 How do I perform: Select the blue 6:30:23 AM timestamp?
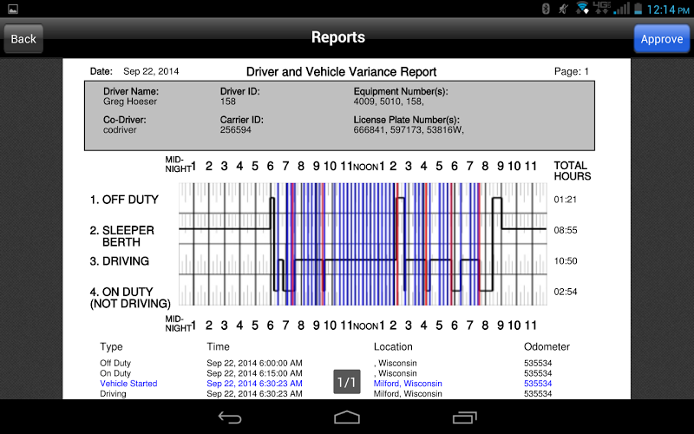click(x=254, y=384)
